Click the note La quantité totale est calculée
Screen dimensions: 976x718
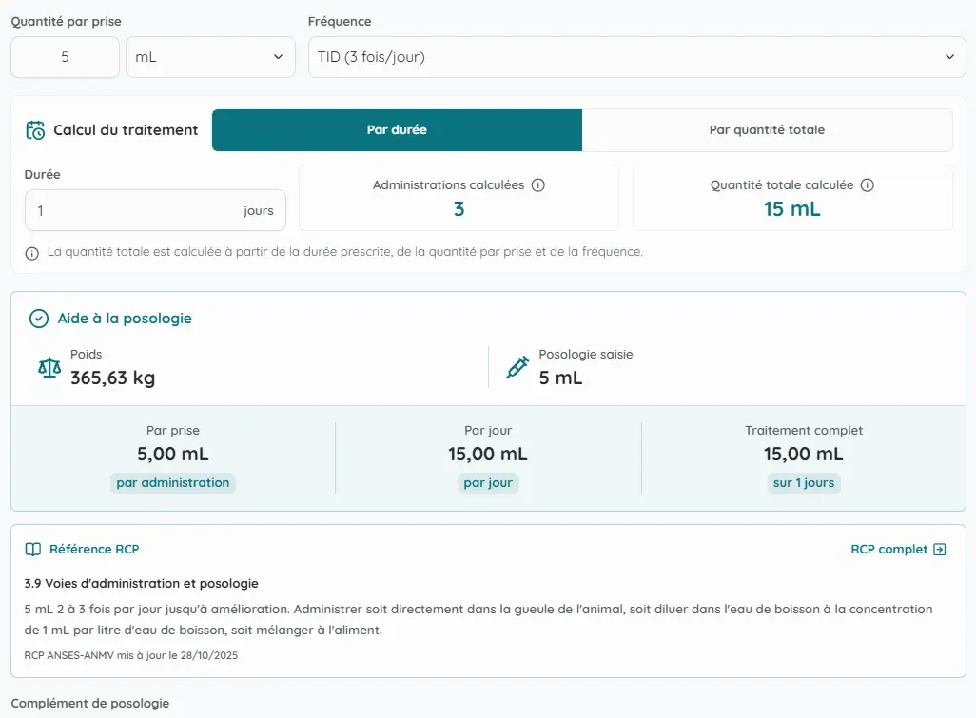(345, 252)
